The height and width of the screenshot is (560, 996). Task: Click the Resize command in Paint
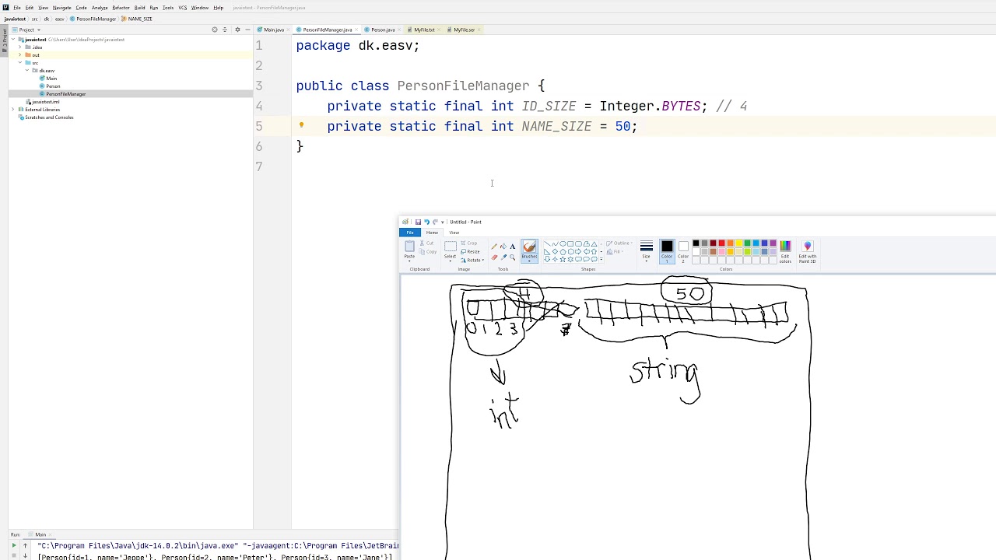[x=470, y=251]
